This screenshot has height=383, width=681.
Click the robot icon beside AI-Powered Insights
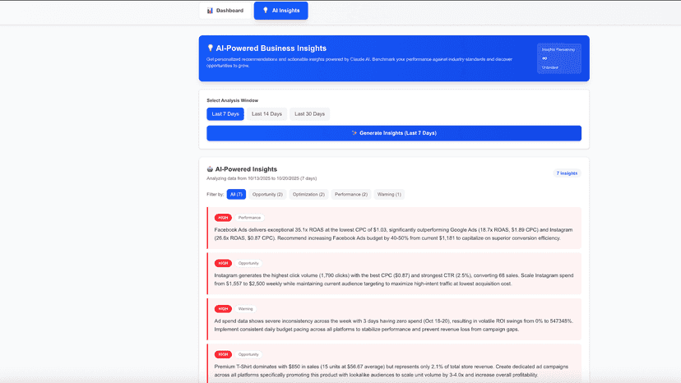210,169
